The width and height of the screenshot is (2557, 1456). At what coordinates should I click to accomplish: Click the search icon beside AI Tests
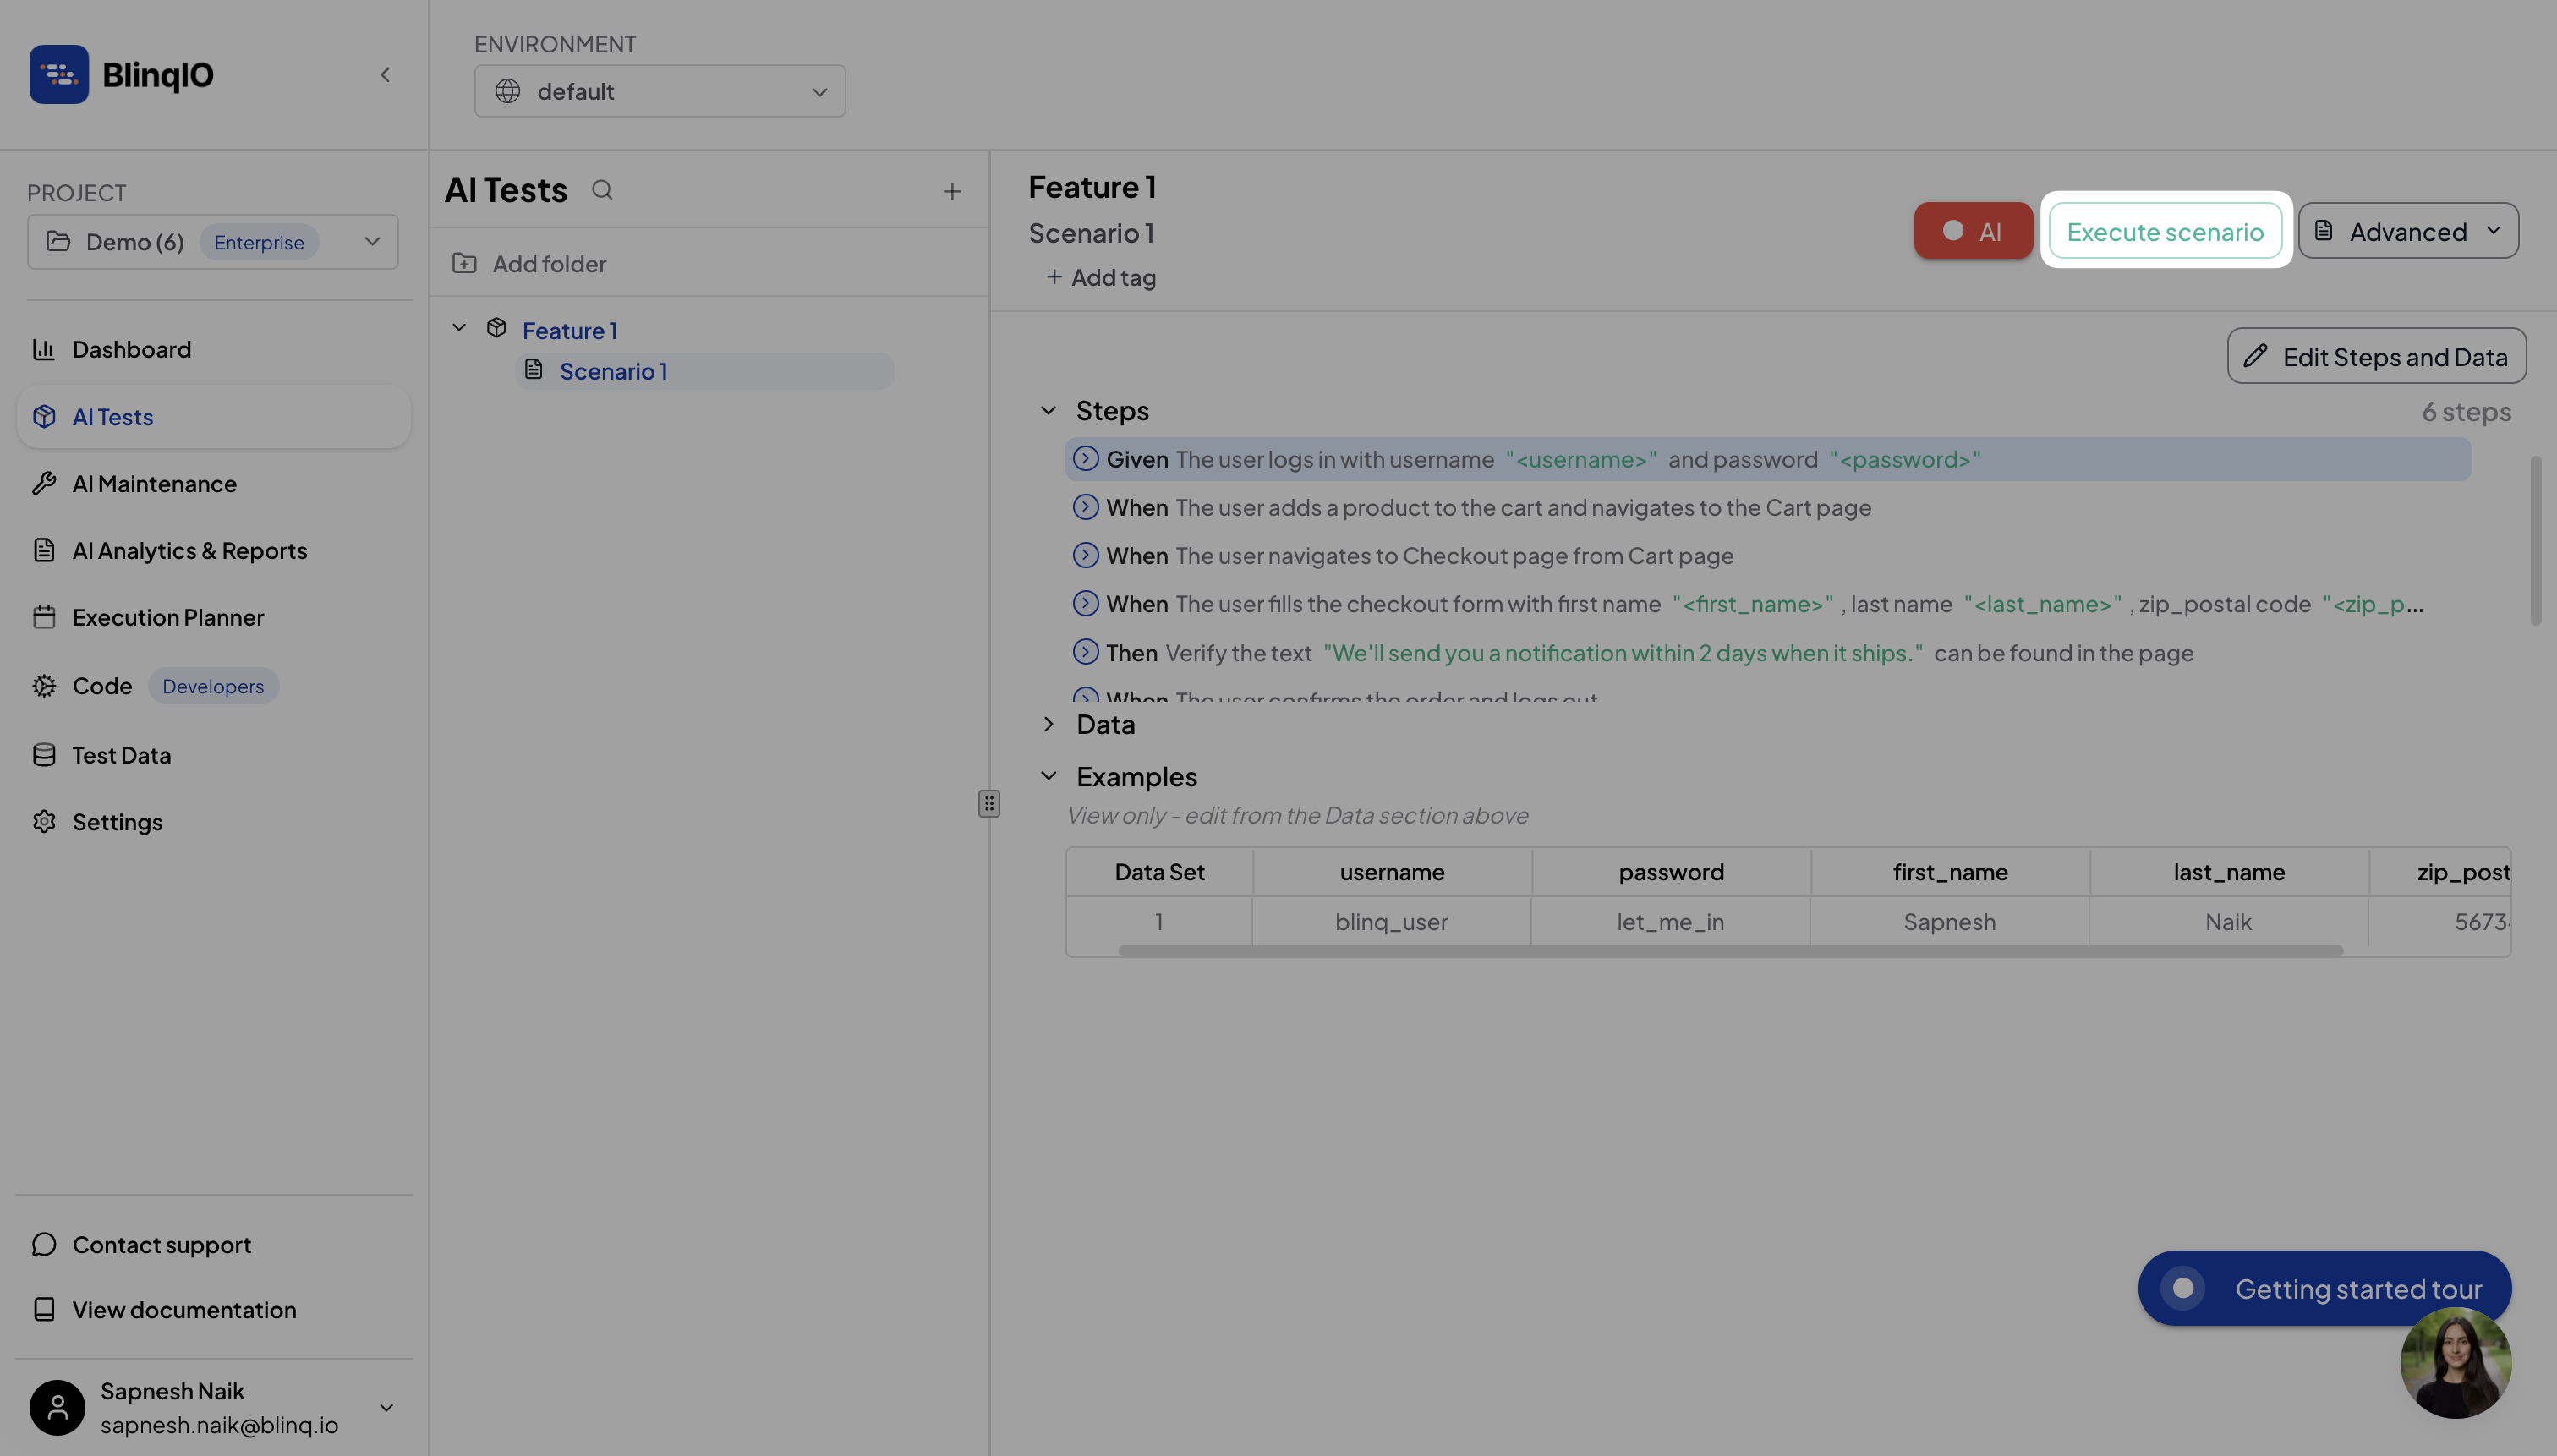pyautogui.click(x=601, y=190)
